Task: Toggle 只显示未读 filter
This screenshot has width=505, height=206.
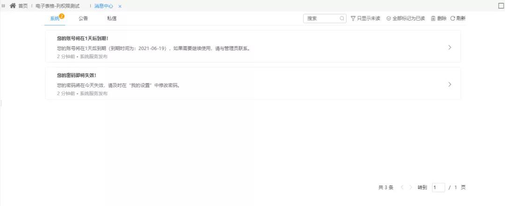Action: pyautogui.click(x=366, y=18)
